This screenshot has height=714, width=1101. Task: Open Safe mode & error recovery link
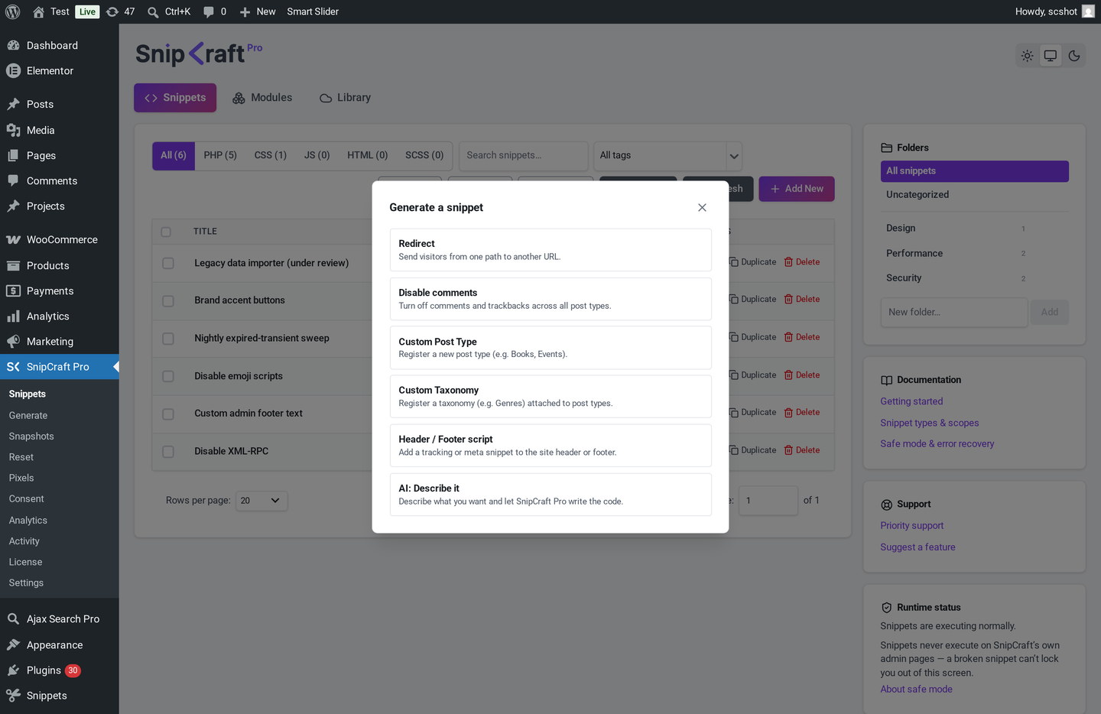click(x=937, y=444)
